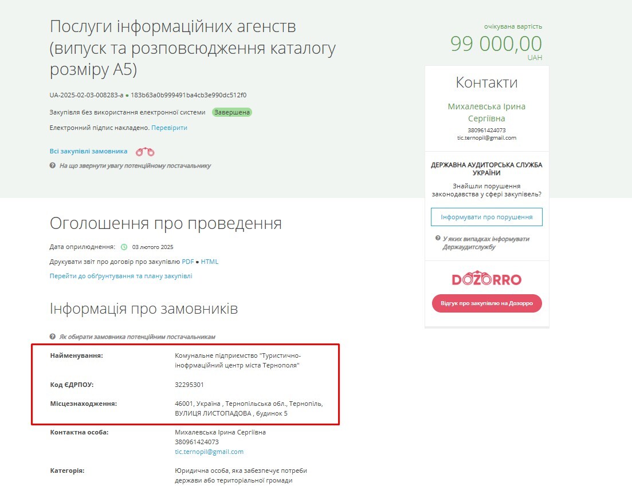Click tic.ternopil@gmail.com link in contact person row

[209, 452]
